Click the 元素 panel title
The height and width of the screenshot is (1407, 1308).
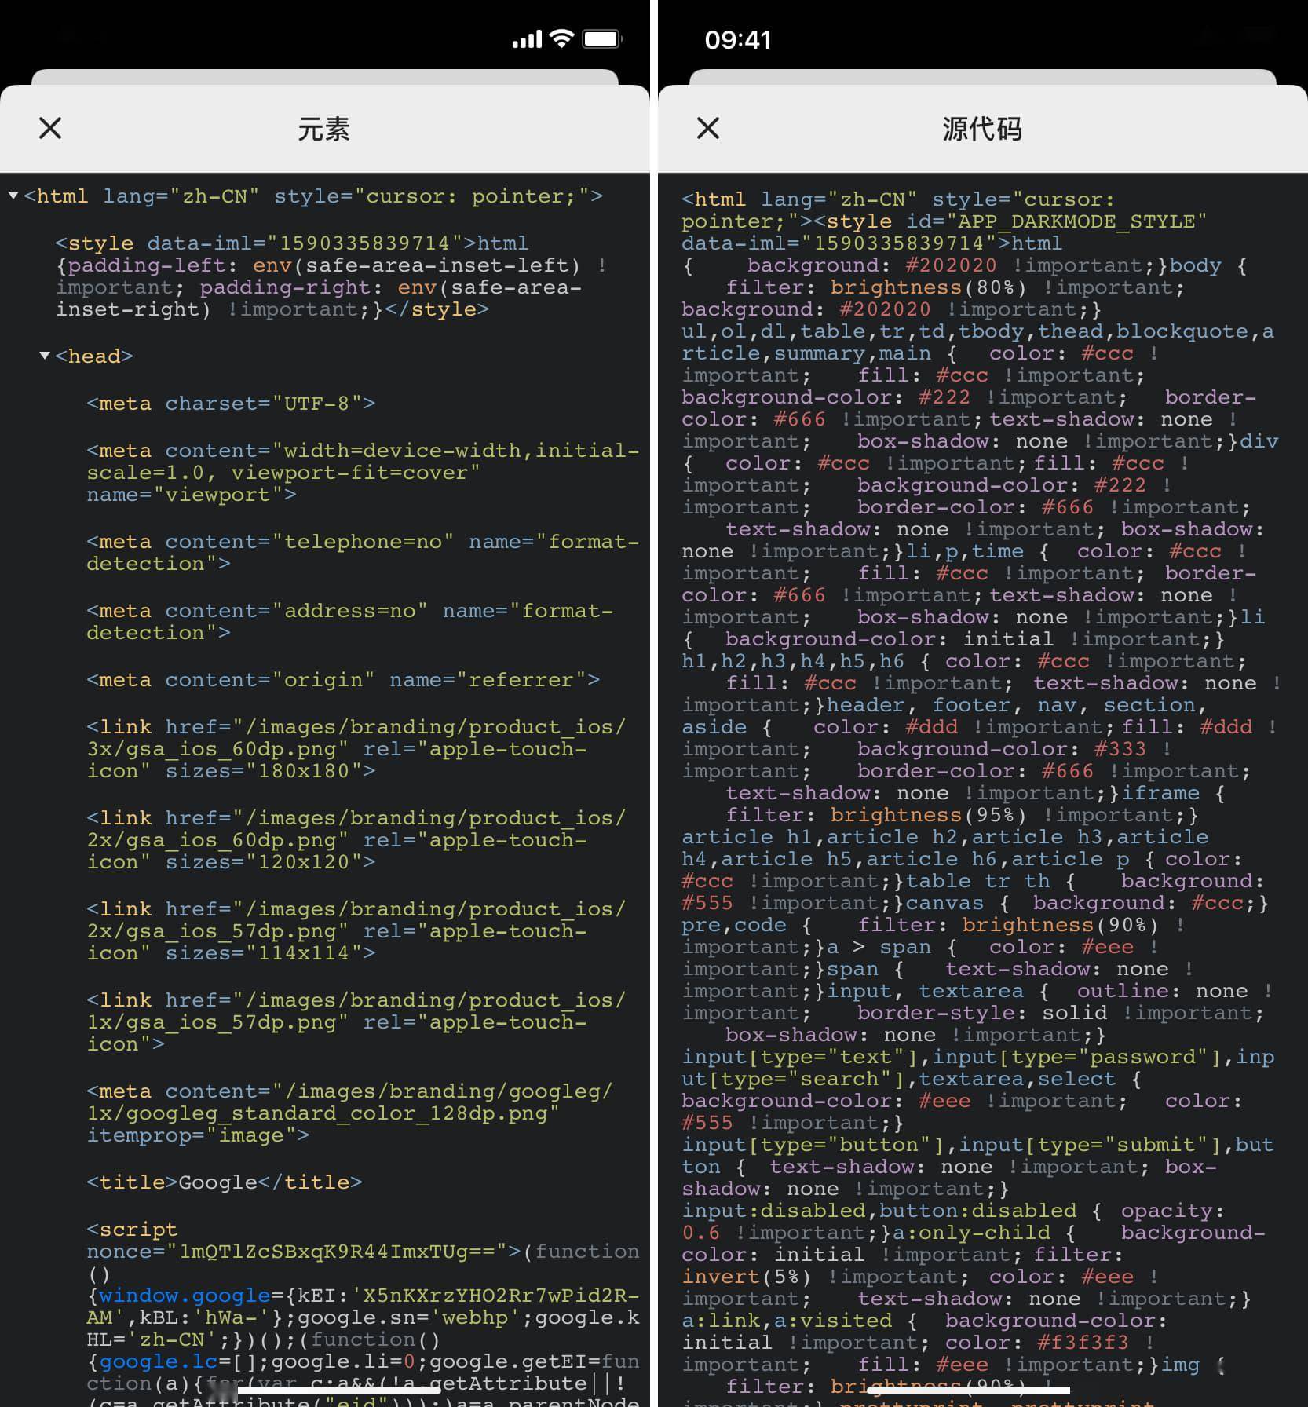[x=323, y=128]
